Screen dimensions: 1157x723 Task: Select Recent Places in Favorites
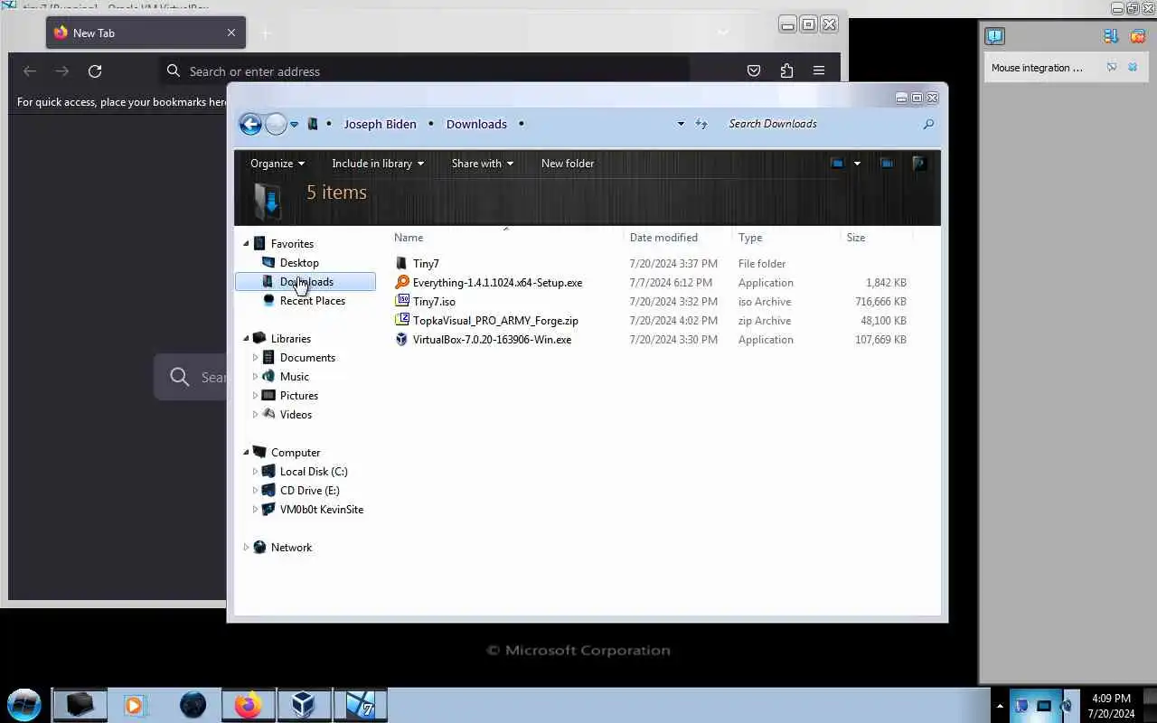pyautogui.click(x=312, y=301)
